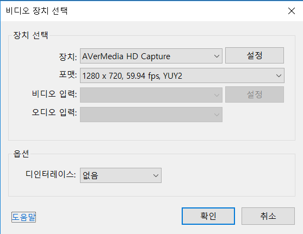
Task: Open the 도움말 help link
Action: point(23,217)
